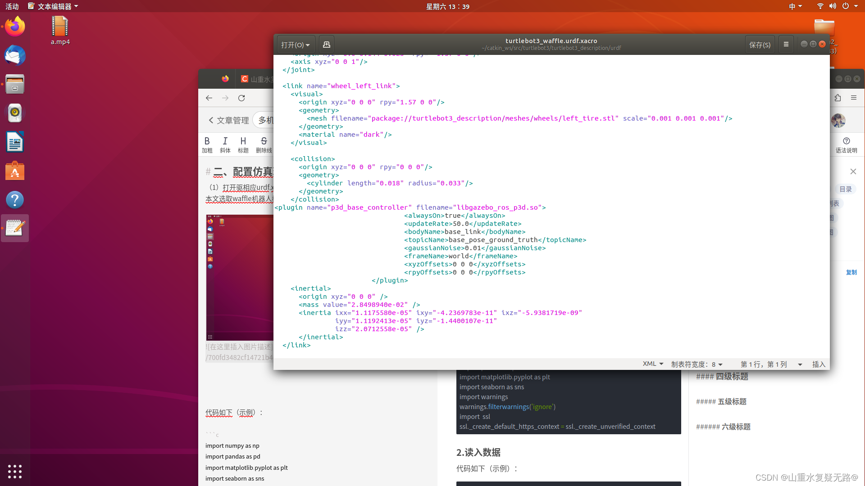Click the 2.读入数据 preview heading
The image size is (865, 486).
[x=478, y=452]
